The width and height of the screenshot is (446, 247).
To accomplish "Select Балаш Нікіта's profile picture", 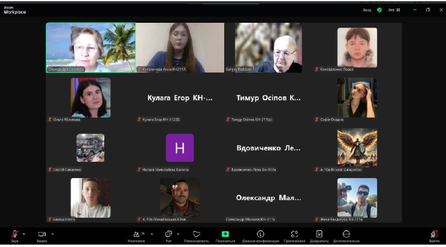I will point(91,198).
